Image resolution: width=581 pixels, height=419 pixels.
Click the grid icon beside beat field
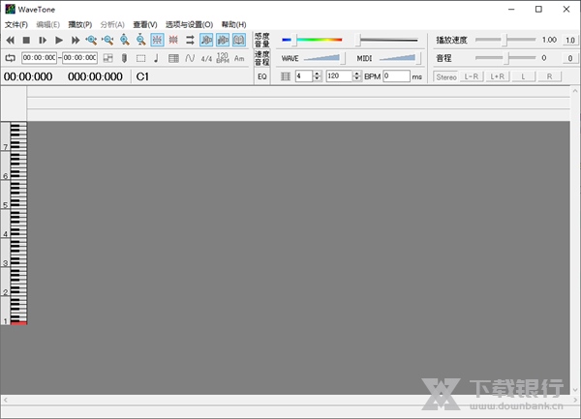click(286, 76)
